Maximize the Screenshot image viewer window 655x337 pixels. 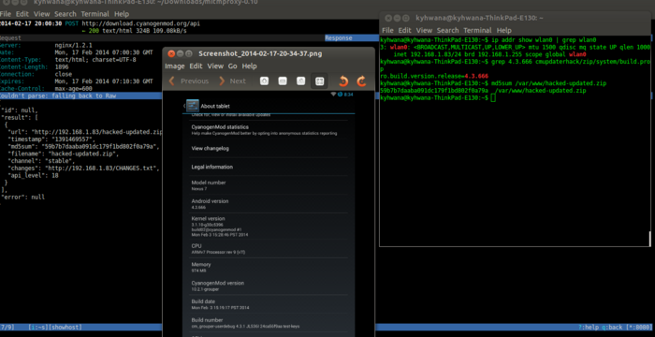pyautogui.click(x=189, y=53)
